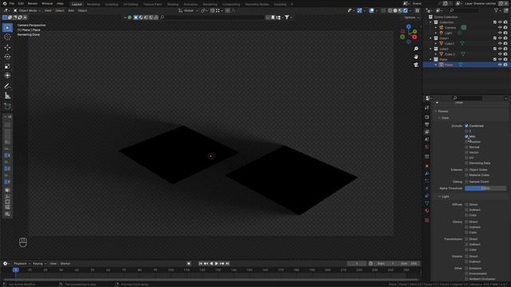The width and height of the screenshot is (511, 287).
Task: Enable the UV pass checkbox
Action: 466,158
